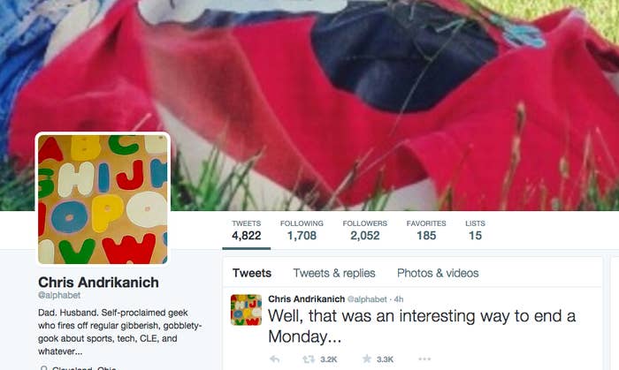Open the Photos & videos tab
The width and height of the screenshot is (619, 370).
pyautogui.click(x=438, y=273)
